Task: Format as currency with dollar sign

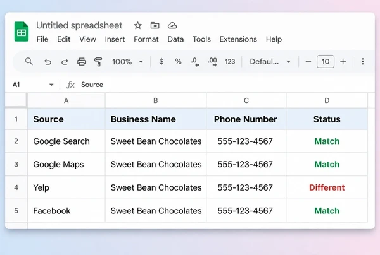Action: click(161, 62)
